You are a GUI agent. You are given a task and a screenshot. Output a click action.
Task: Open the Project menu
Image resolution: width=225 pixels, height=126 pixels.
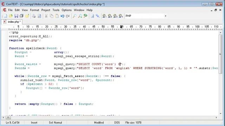pos(46,10)
